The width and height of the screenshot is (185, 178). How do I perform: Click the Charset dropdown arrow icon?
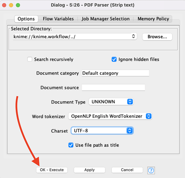click(130, 131)
